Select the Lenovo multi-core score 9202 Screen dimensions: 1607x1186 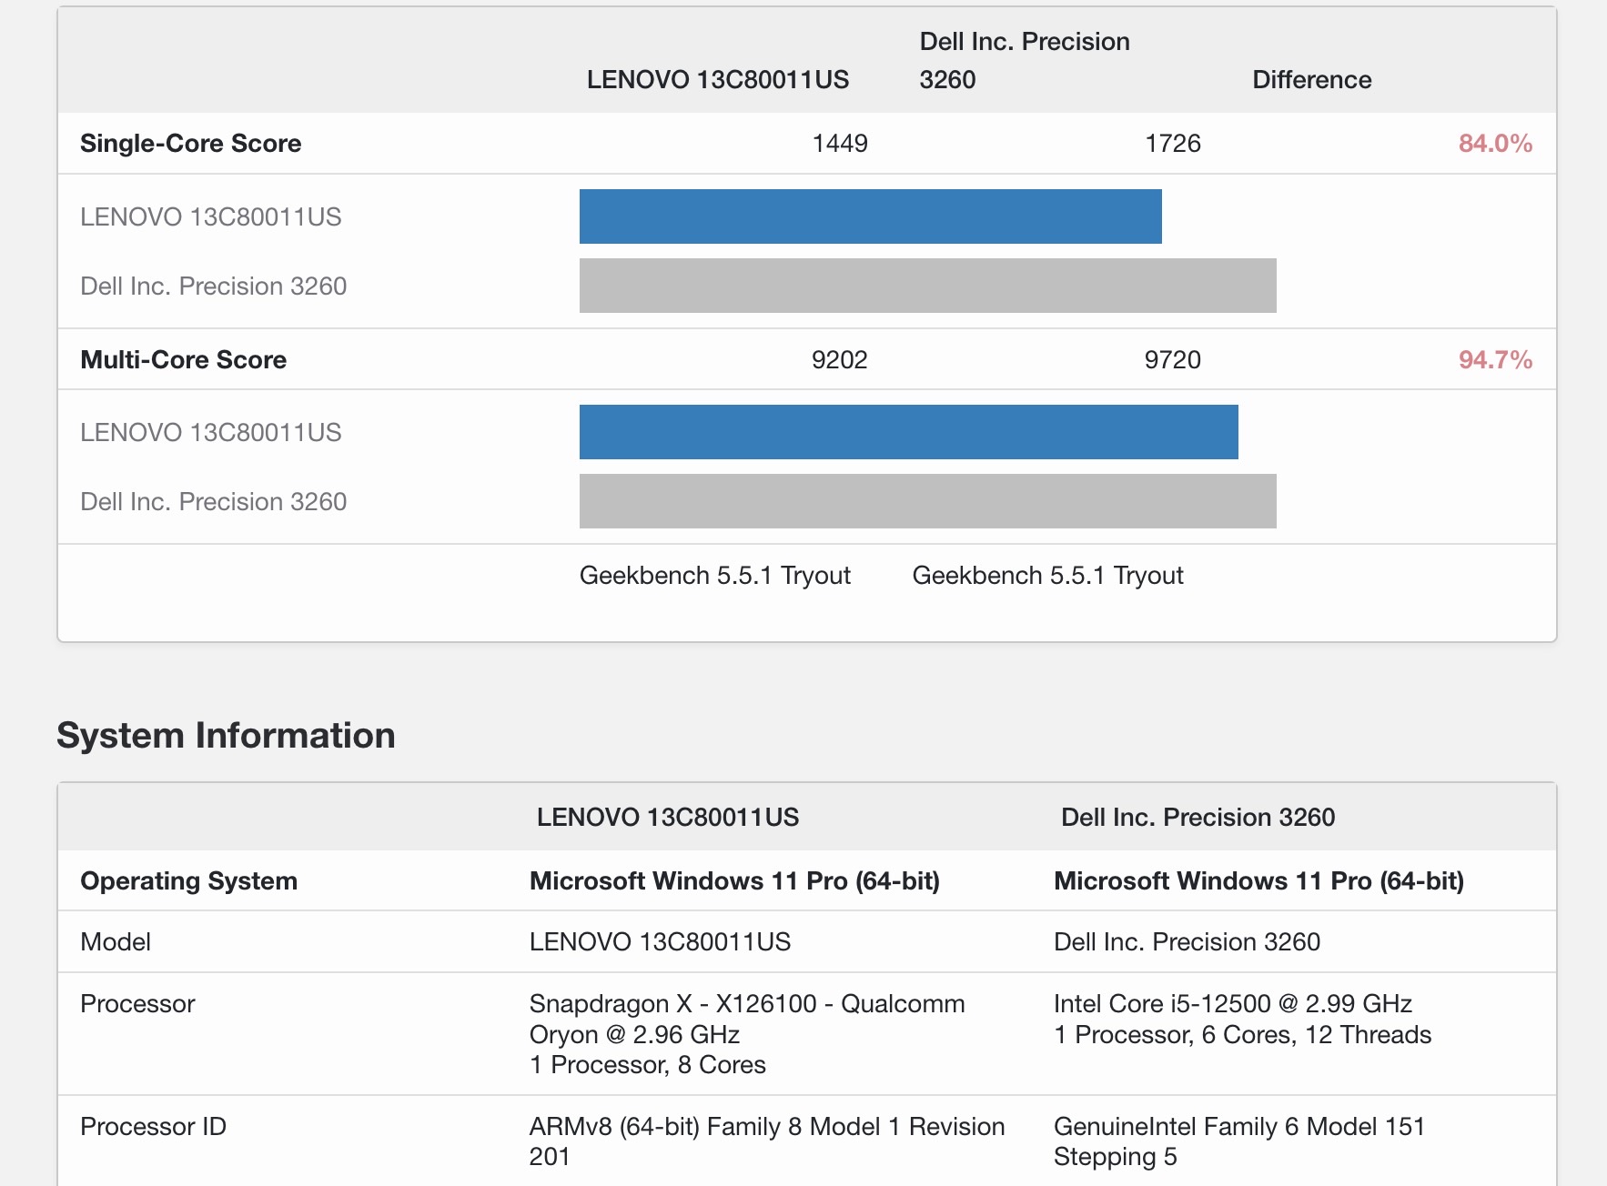pyautogui.click(x=839, y=360)
